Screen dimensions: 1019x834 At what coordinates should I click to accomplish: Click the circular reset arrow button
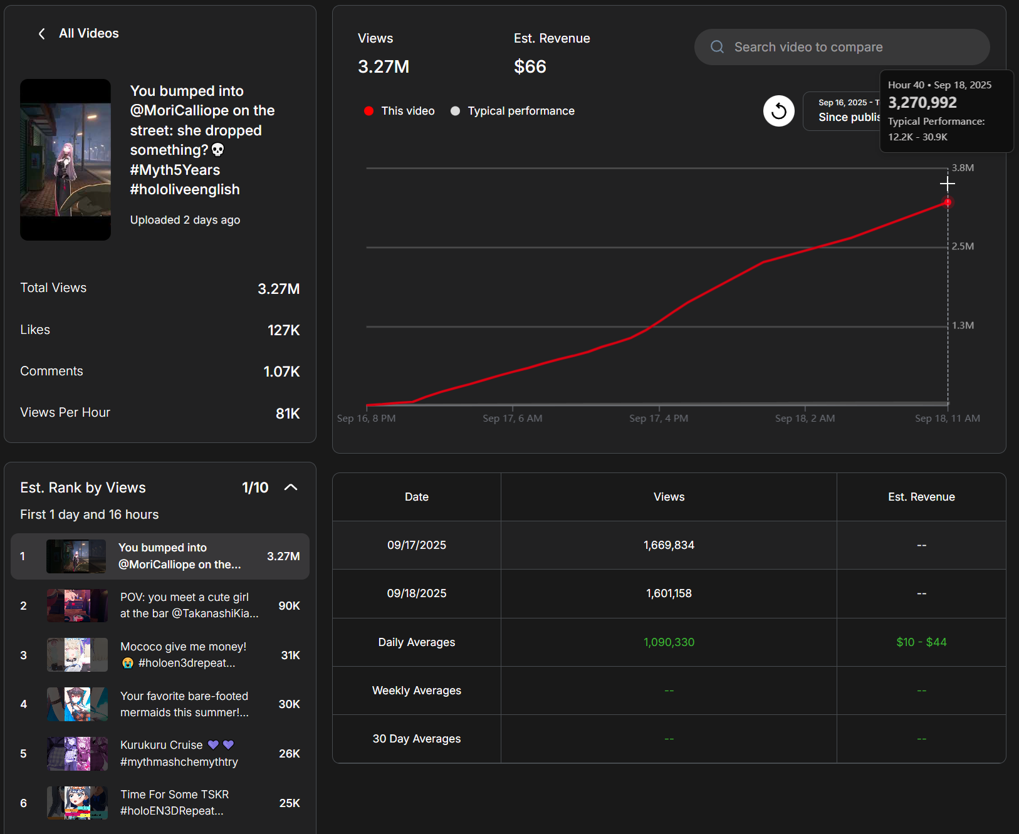[779, 111]
